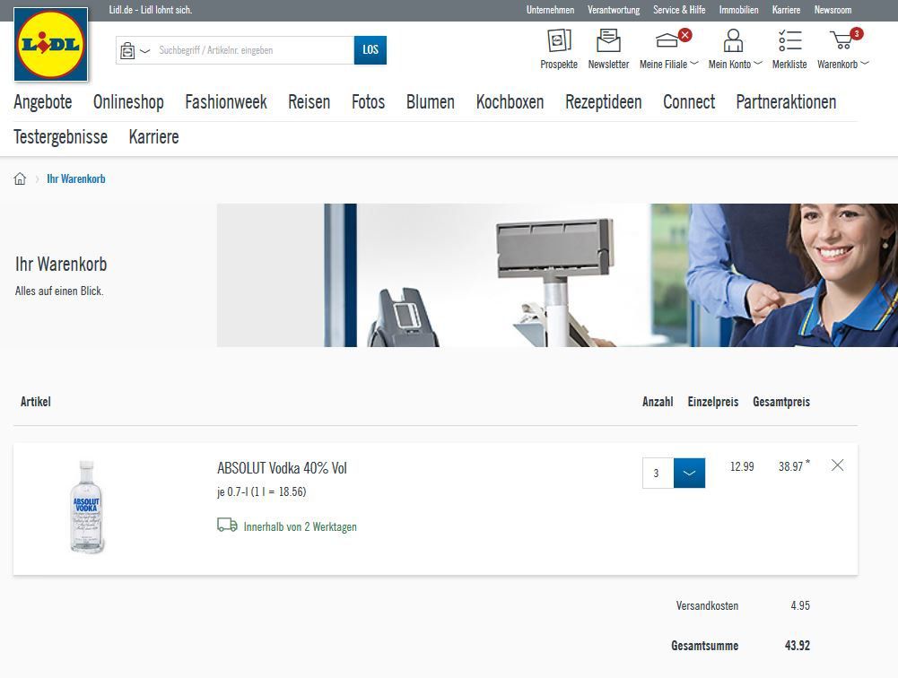Click the Mein Konto person icon
898x678 pixels.
coord(733,41)
